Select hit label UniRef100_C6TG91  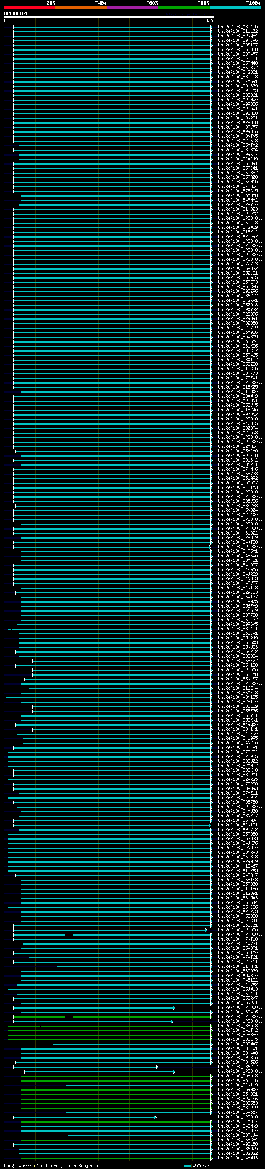click(238, 164)
